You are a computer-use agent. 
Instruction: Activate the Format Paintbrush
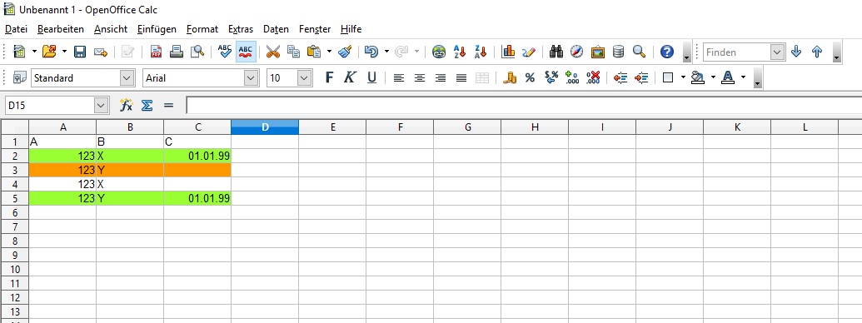345,52
